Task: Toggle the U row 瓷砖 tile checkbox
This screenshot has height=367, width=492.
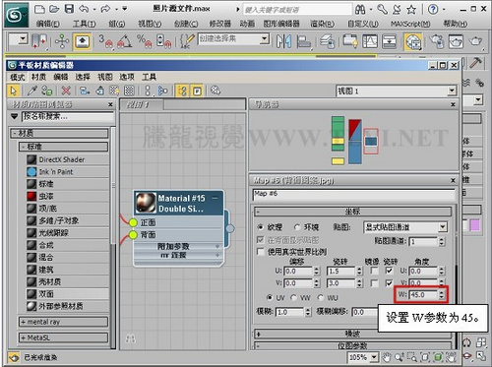Action: 389,271
